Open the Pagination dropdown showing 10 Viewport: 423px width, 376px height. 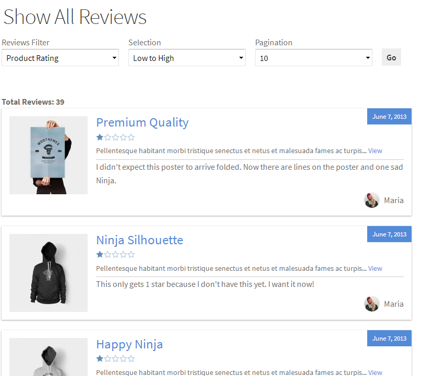[x=314, y=58]
